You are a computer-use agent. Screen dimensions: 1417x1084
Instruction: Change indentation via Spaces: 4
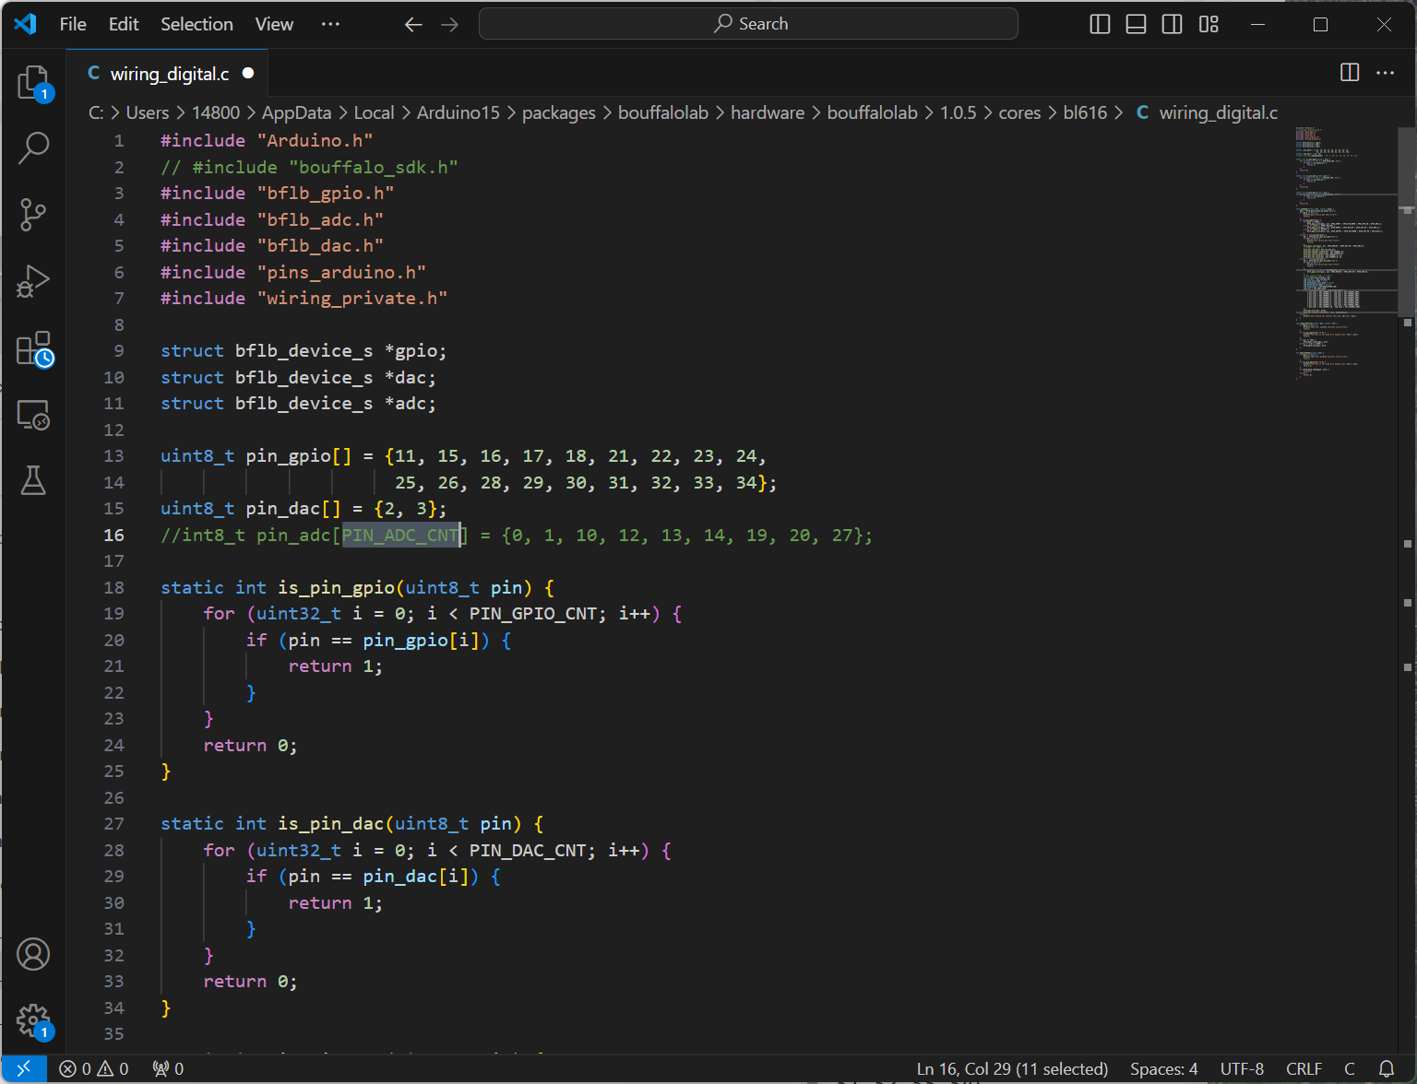point(1163,1068)
